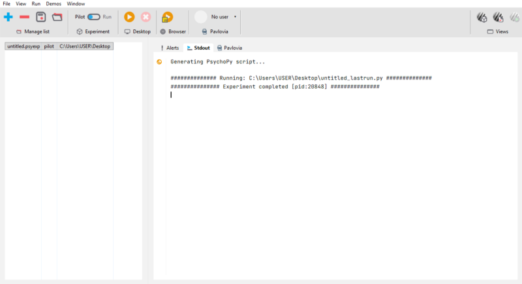Run experiment with orange play button
This screenshot has height=284, width=522.
click(129, 17)
